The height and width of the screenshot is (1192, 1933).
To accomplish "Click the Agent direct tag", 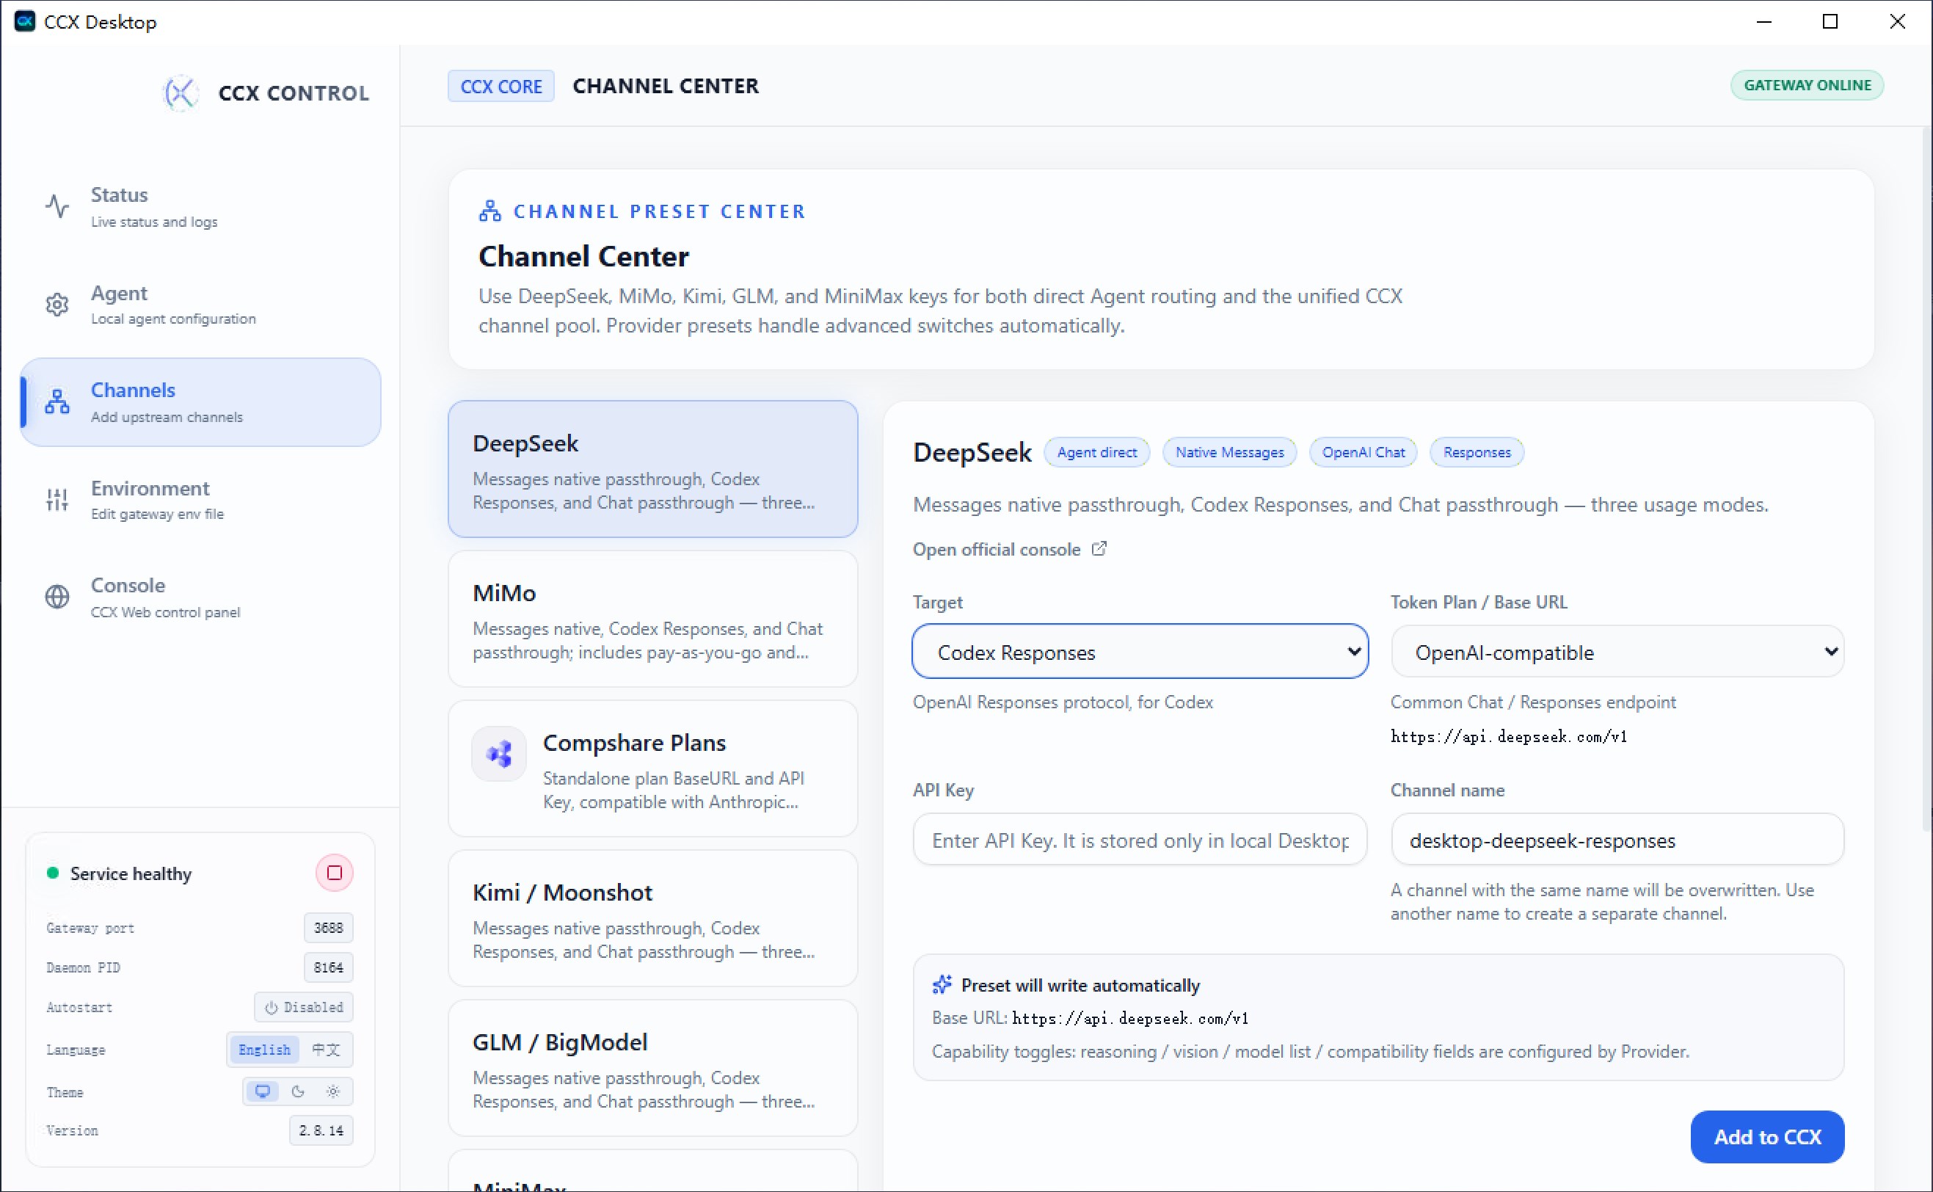I will [1097, 453].
